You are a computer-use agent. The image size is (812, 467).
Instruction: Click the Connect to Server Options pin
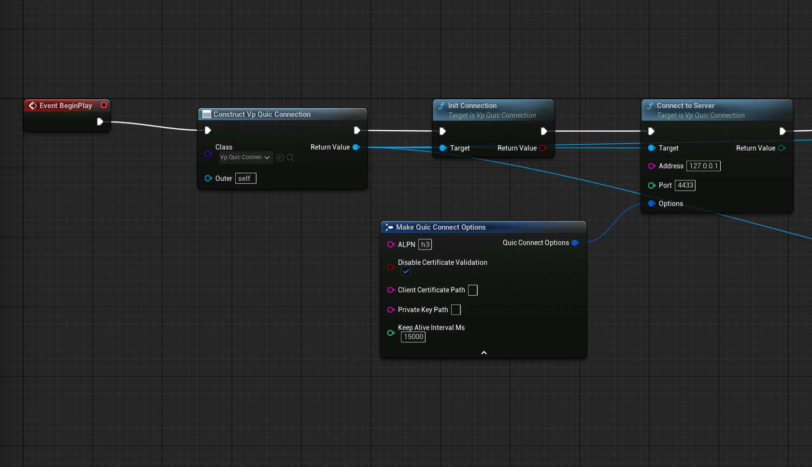(651, 204)
